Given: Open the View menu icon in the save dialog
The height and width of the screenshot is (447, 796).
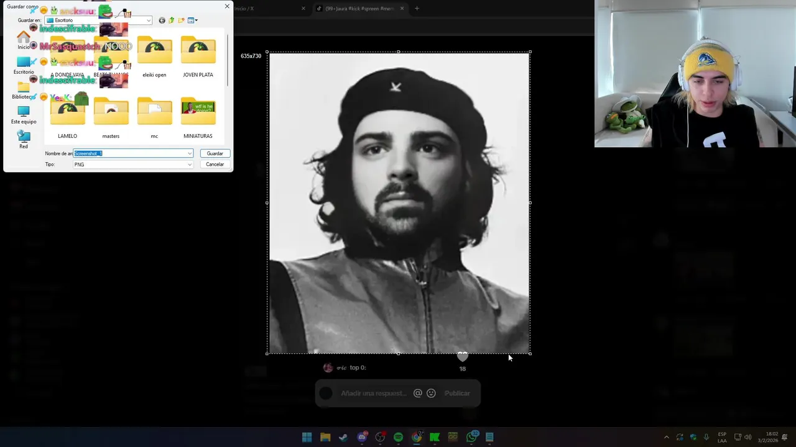Looking at the screenshot, I should coord(192,20).
